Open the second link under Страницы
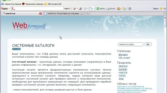Viewport: 167px width, 93px height. tap(124, 58)
